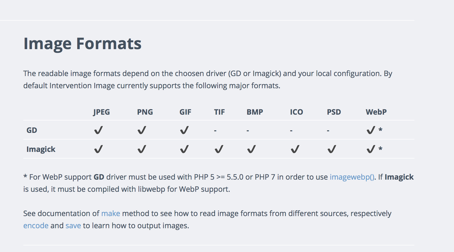This screenshot has width=454, height=252.
Task: Click the save link
Action: 73,226
